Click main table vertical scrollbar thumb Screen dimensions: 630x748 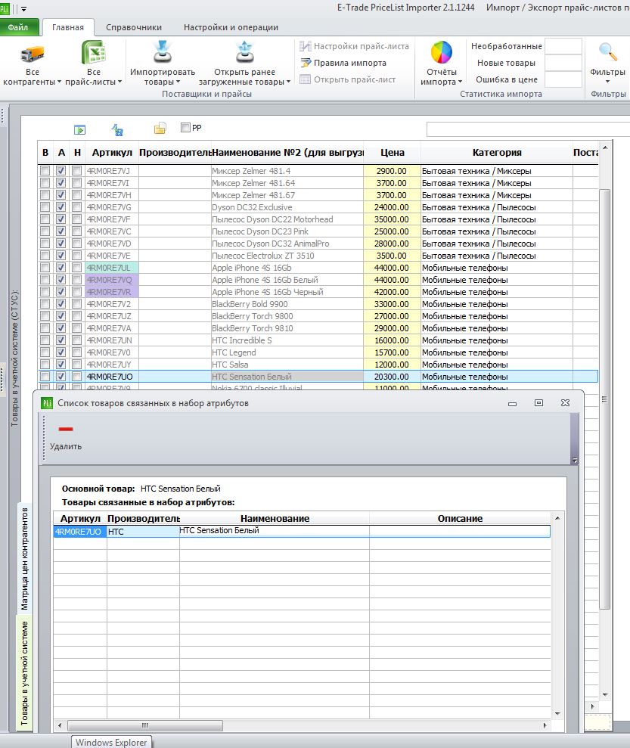click(605, 399)
